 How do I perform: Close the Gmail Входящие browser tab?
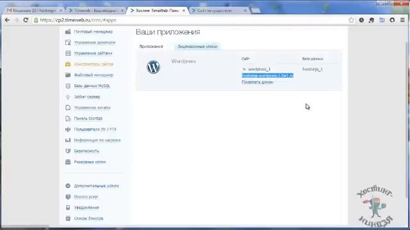click(61, 11)
